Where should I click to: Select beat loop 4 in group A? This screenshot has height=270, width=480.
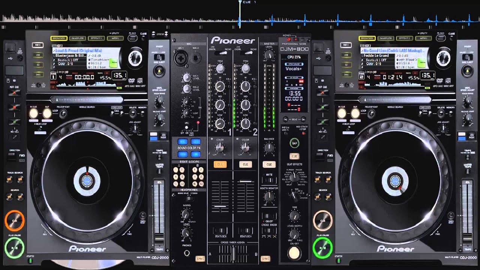176,177
